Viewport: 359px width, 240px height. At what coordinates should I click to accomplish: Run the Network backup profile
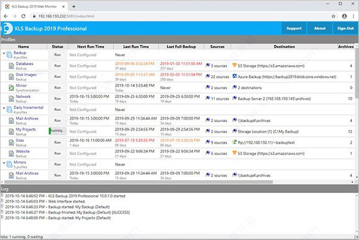pyautogui.click(x=57, y=99)
